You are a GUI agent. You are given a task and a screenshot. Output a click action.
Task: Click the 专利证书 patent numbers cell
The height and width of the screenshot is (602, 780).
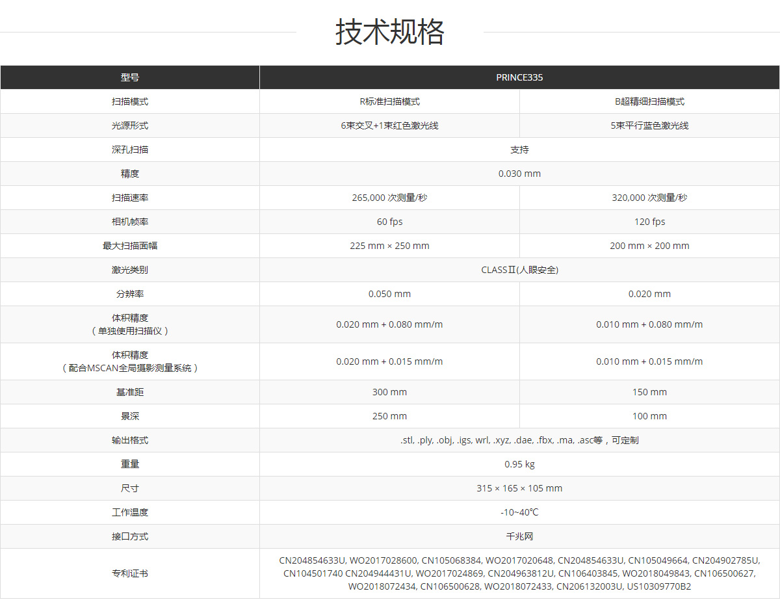[x=519, y=573]
